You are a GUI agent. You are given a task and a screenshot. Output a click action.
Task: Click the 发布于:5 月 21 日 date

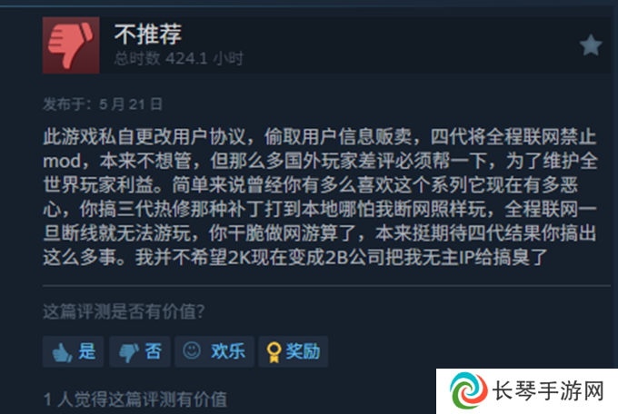103,104
